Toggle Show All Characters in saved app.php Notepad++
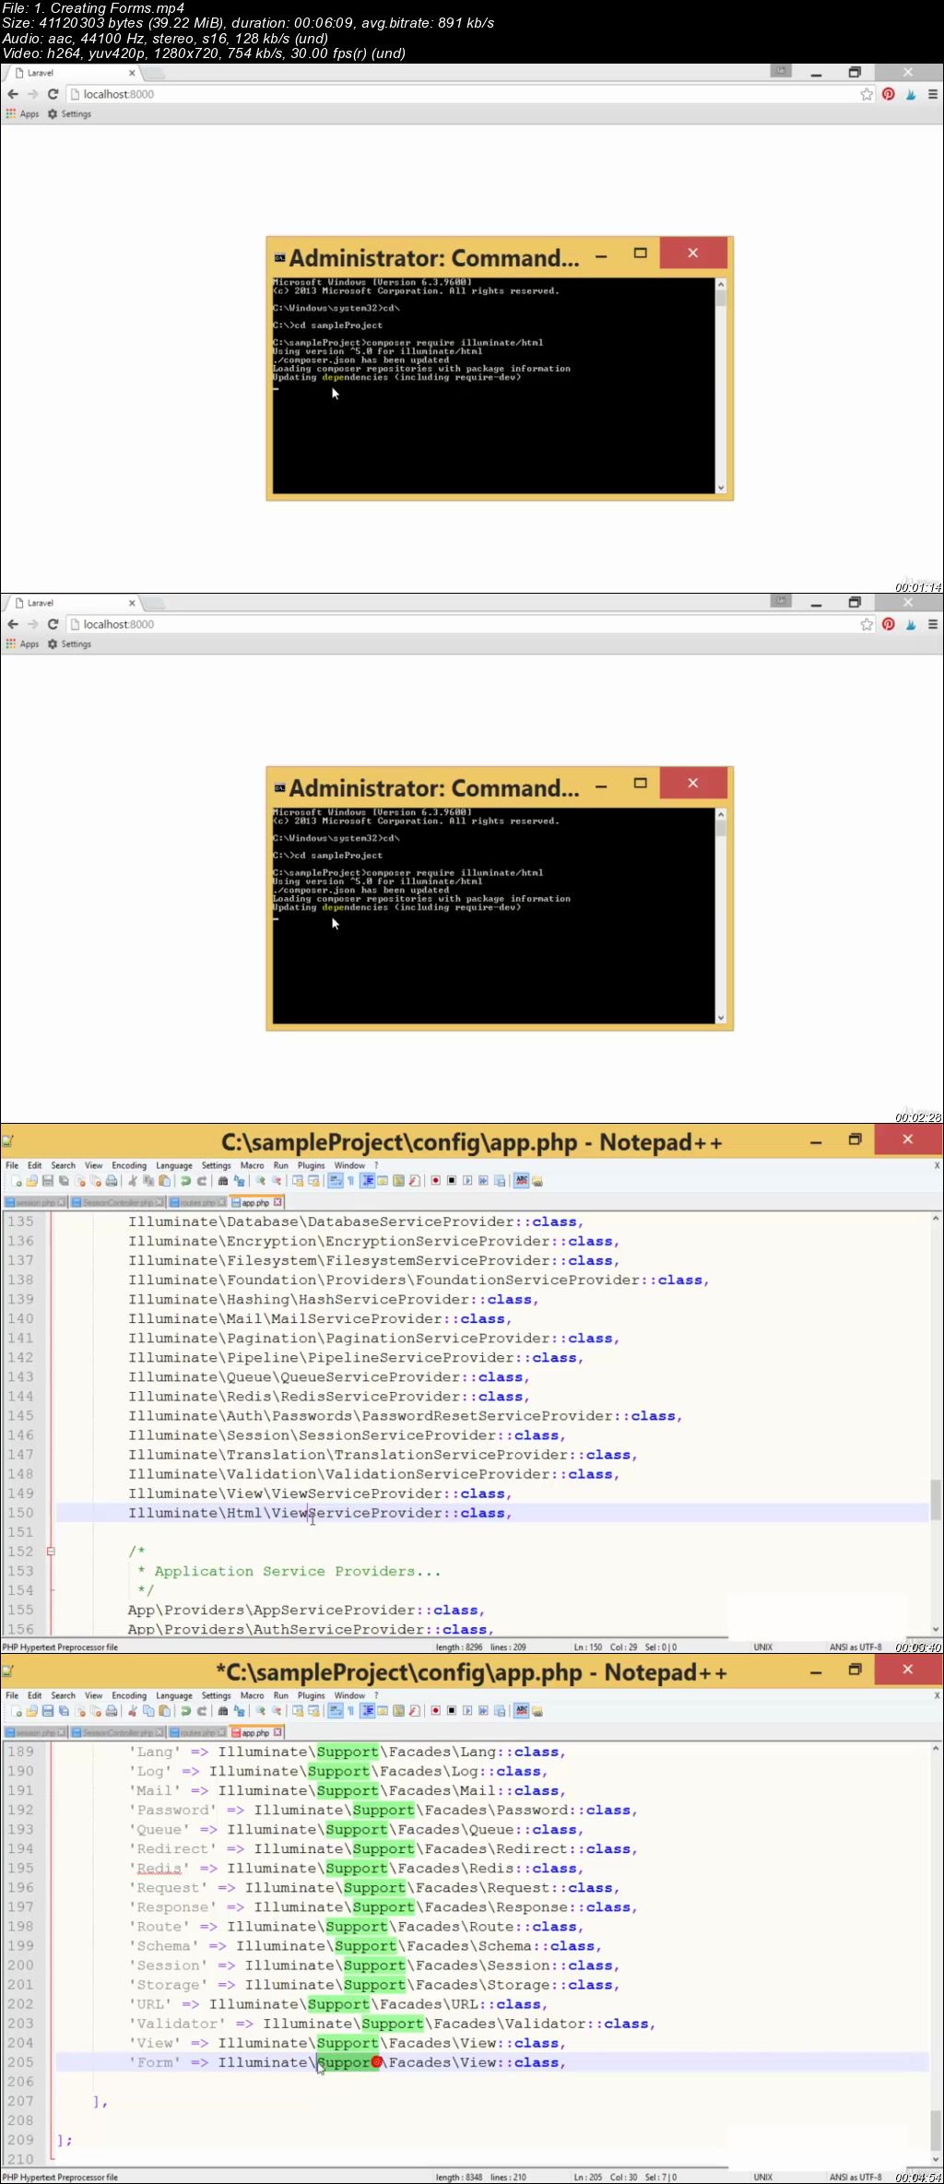This screenshot has height=2184, width=944. (x=350, y=1180)
